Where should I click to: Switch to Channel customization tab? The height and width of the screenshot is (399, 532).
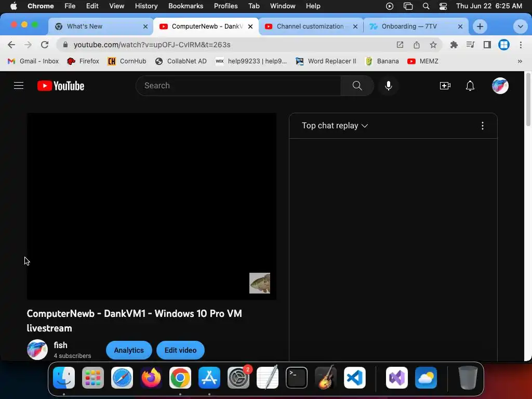coord(310,26)
